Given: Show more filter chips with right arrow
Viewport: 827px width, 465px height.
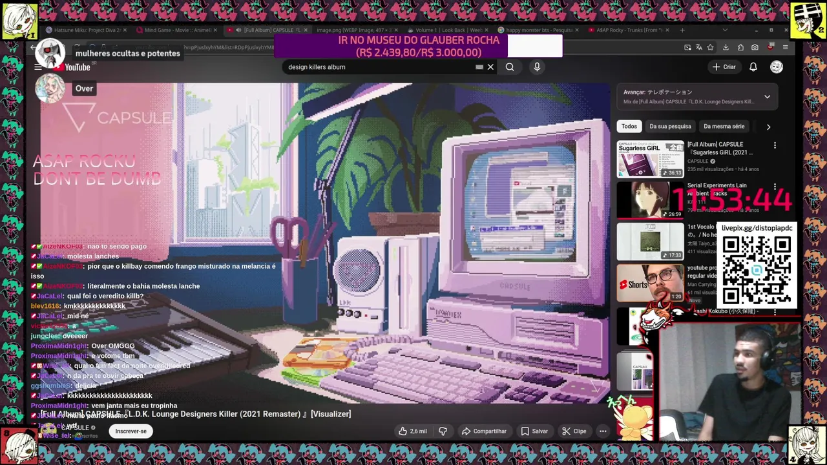Looking at the screenshot, I should click(x=768, y=127).
